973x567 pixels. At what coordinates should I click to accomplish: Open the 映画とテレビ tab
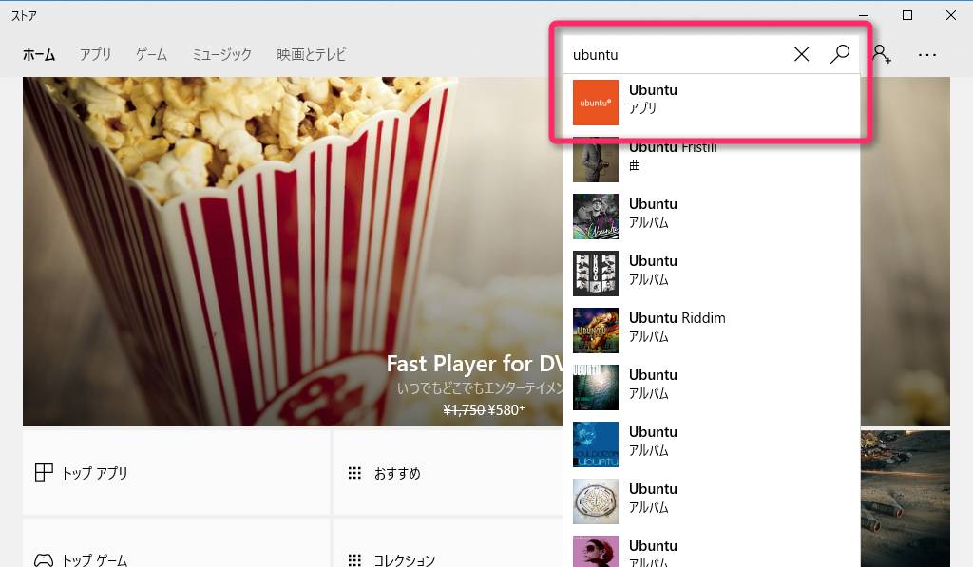coord(311,54)
